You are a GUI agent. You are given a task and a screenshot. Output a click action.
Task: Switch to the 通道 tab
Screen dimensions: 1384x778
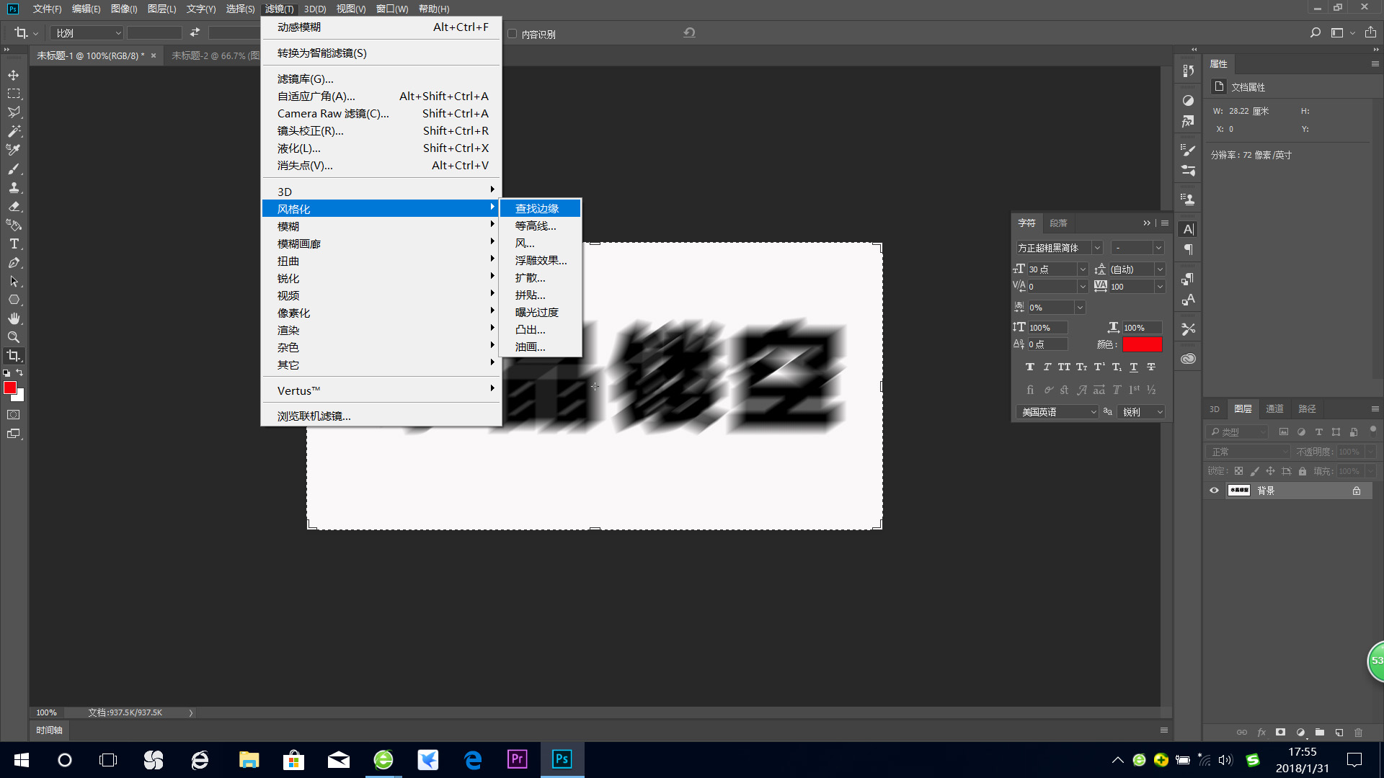pyautogui.click(x=1274, y=408)
